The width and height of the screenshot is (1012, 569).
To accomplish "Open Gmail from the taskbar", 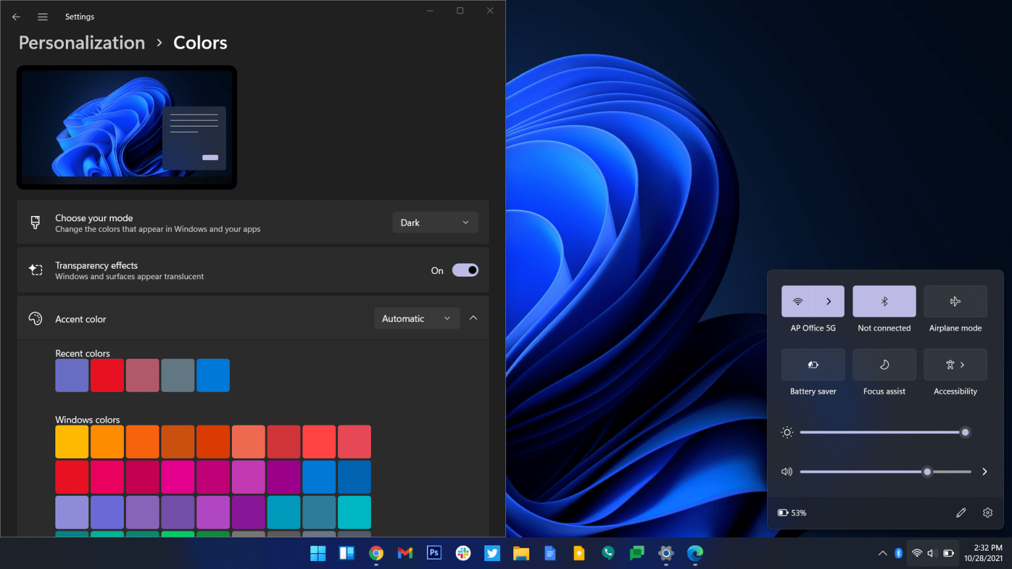I will pos(405,553).
